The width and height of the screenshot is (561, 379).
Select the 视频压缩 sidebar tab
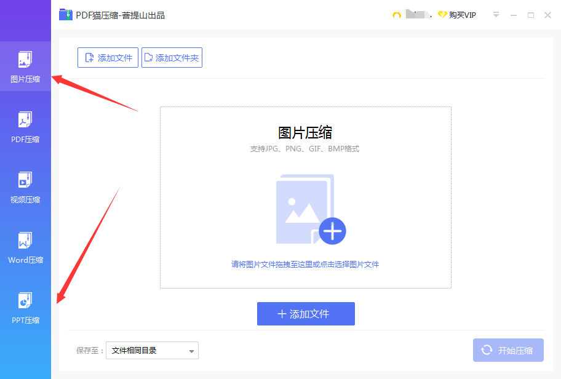(x=25, y=187)
